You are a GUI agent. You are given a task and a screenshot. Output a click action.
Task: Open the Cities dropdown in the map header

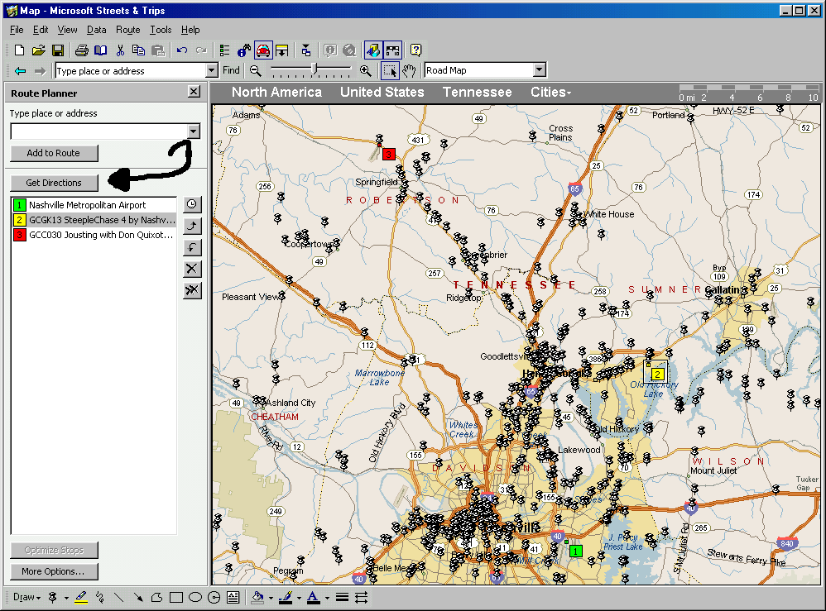[550, 92]
